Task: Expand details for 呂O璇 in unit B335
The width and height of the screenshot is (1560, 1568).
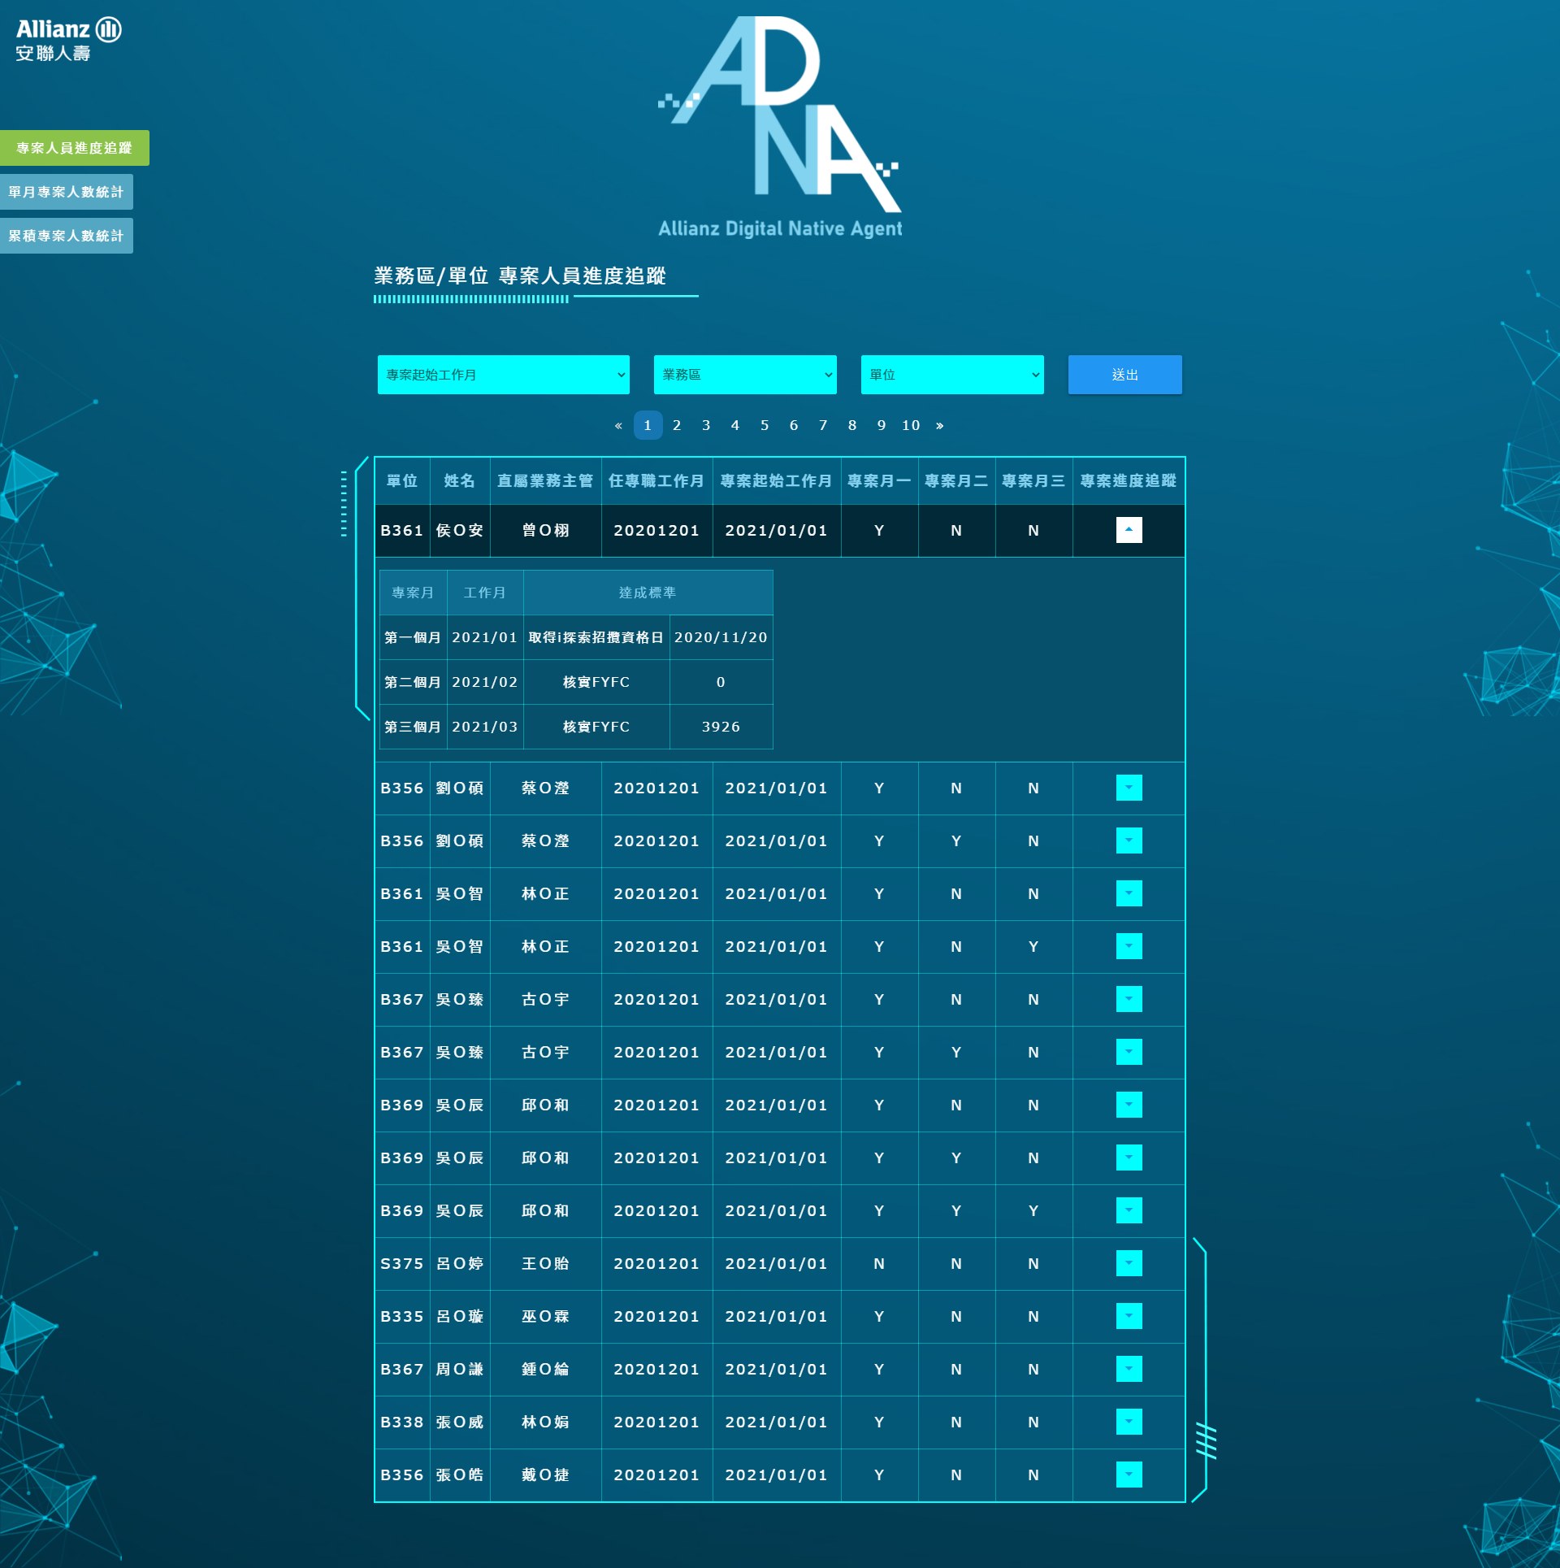Action: (x=1129, y=1316)
